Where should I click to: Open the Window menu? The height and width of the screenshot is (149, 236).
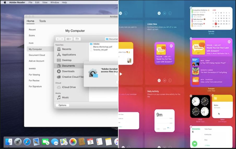tap(55, 2)
